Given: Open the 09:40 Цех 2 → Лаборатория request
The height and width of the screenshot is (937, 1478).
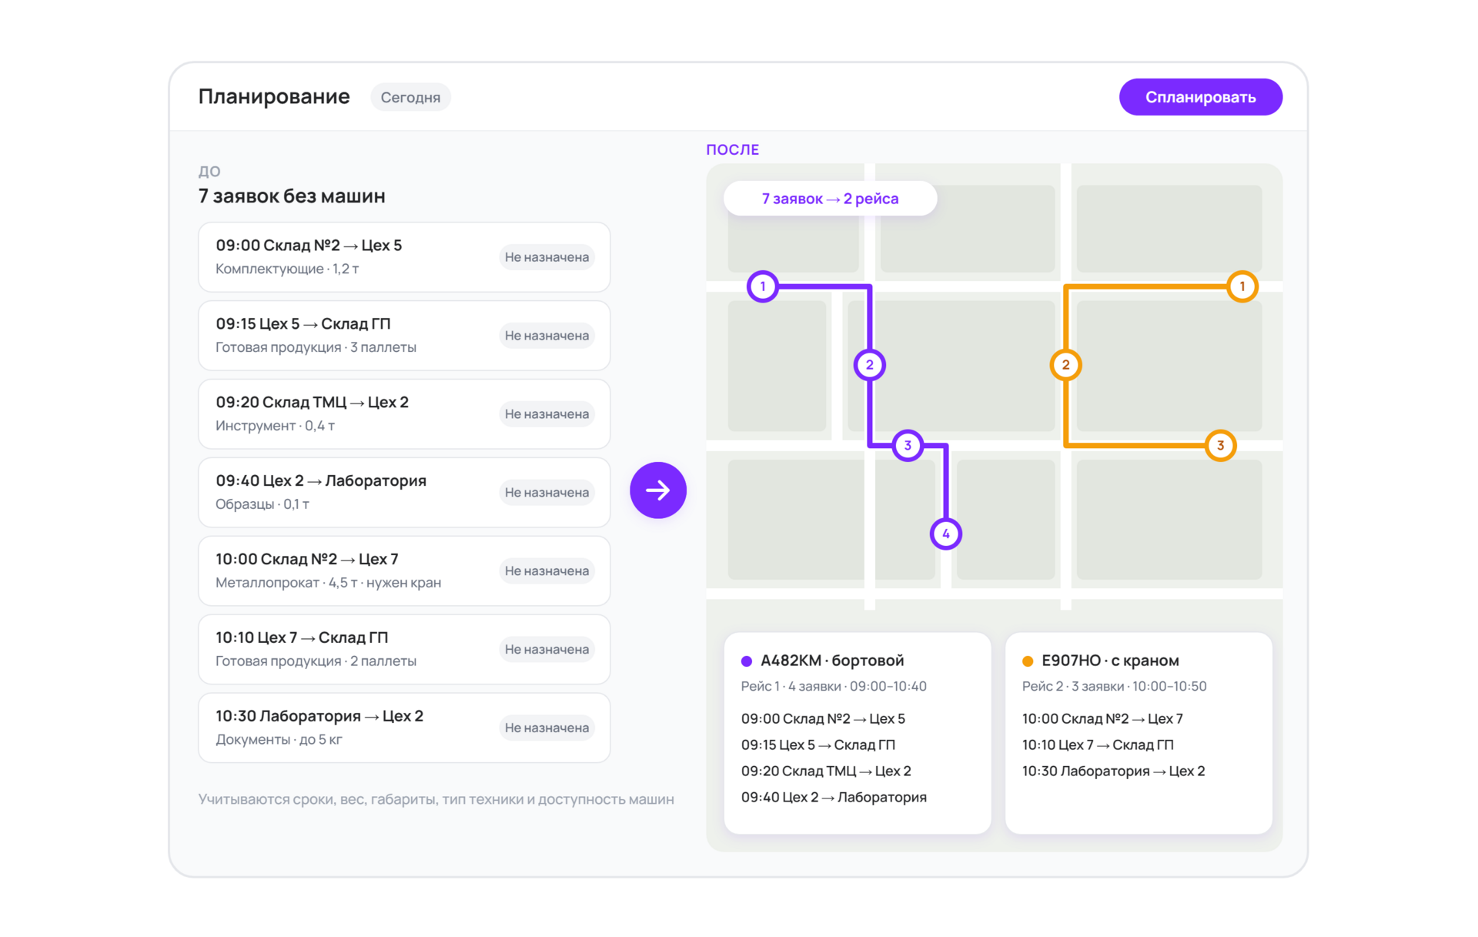Looking at the screenshot, I should (x=404, y=493).
